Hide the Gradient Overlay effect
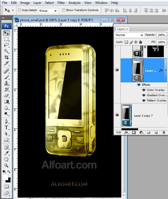This screenshot has height=199, width=168. (144, 95)
